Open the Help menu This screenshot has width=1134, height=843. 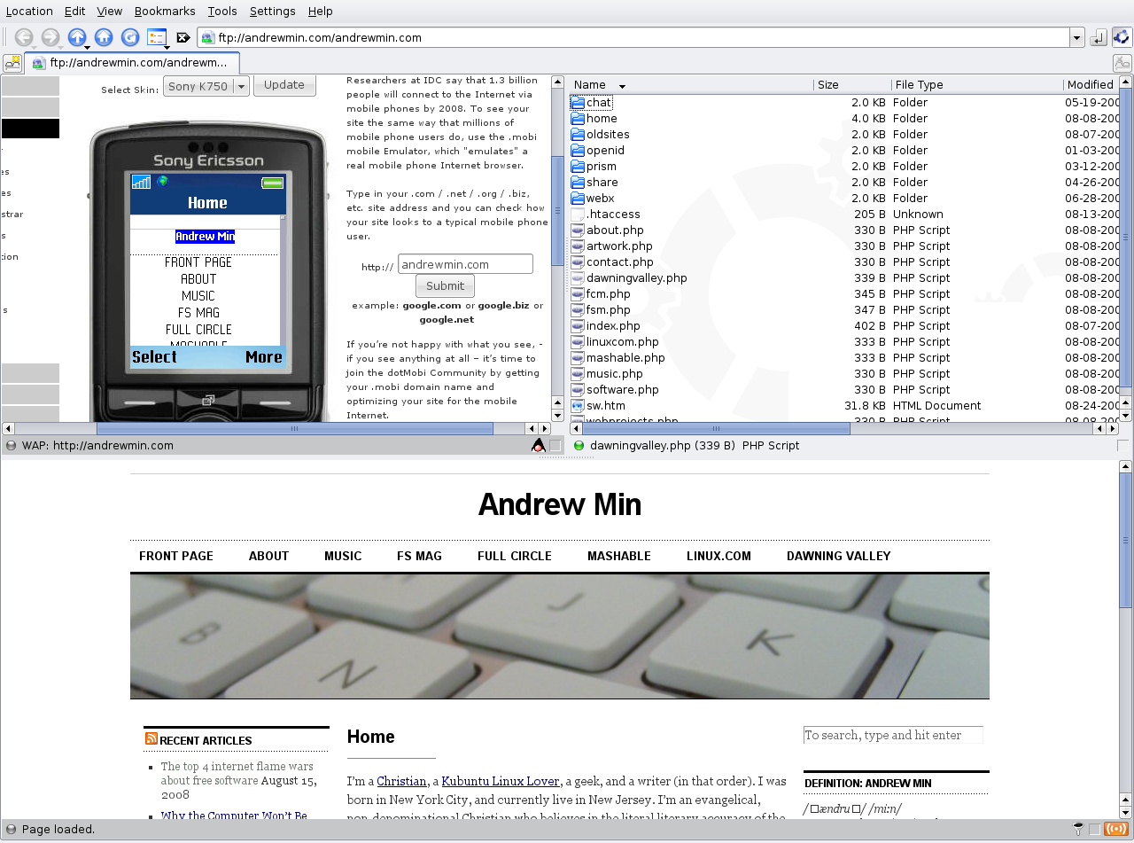(321, 12)
